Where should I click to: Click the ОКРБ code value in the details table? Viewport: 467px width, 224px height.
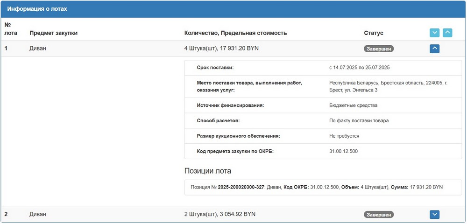[343, 151]
